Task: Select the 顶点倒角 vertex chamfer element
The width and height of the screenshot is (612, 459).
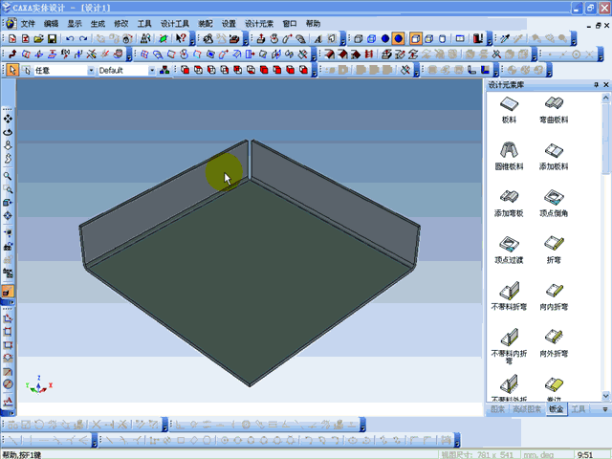Action: [554, 203]
